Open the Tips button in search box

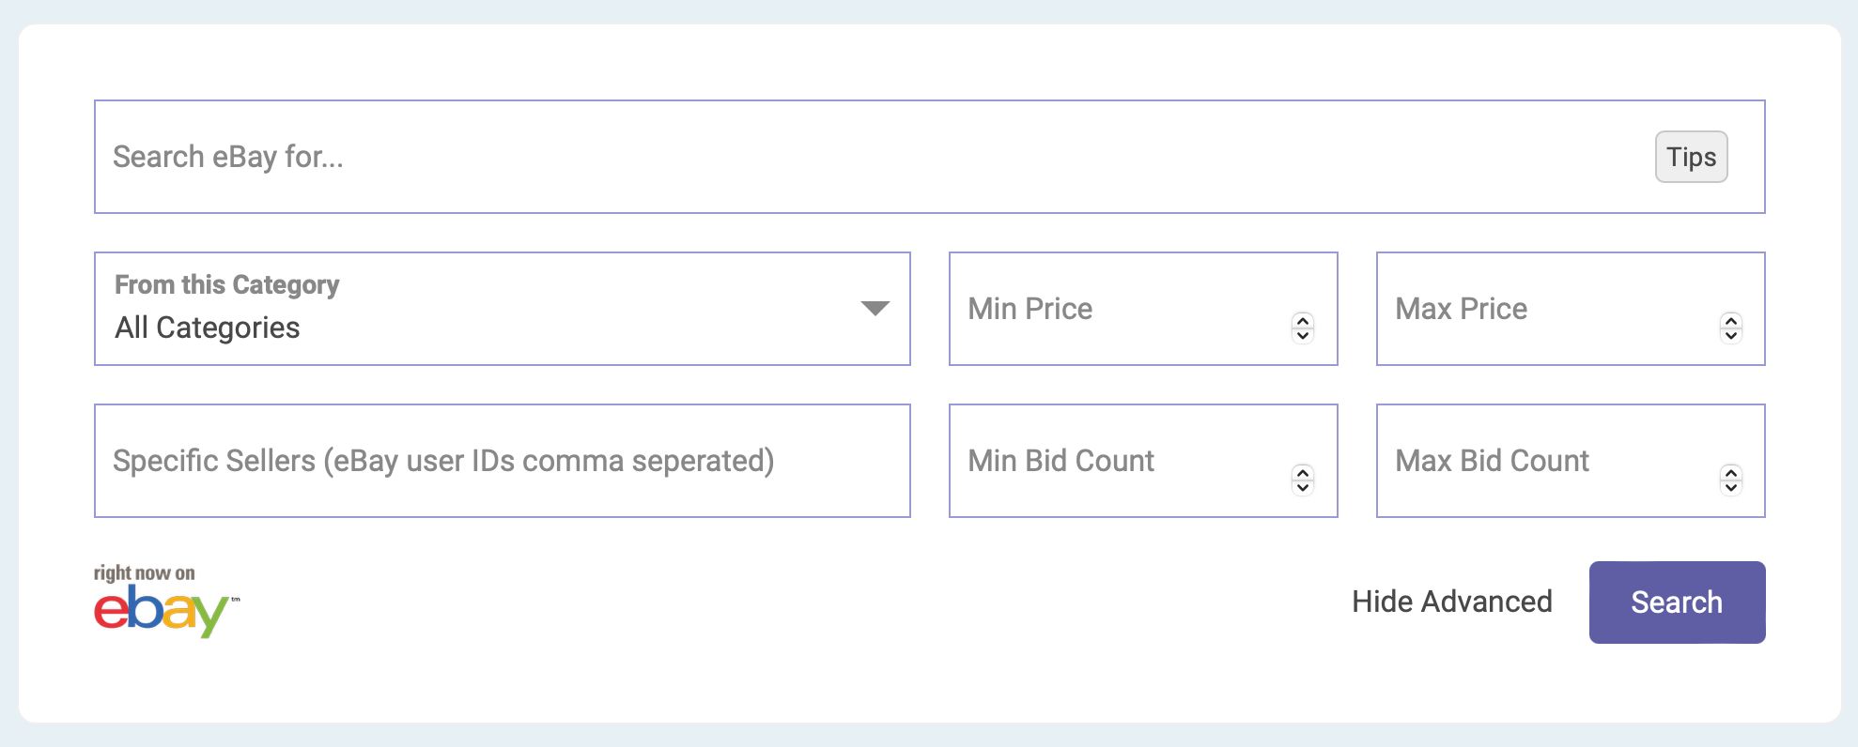(1691, 157)
